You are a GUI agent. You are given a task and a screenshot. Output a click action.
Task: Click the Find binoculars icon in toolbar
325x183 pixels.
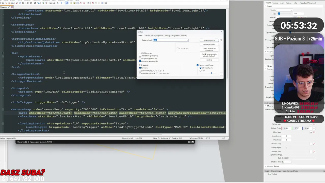click(35, 3)
